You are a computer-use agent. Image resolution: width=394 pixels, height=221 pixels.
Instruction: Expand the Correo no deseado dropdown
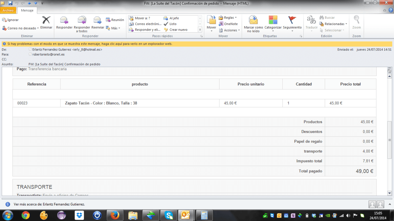click(38, 28)
